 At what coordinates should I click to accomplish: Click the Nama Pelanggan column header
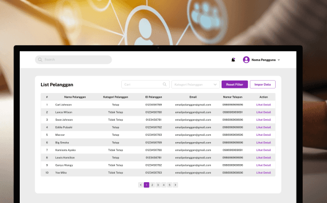(x=75, y=97)
